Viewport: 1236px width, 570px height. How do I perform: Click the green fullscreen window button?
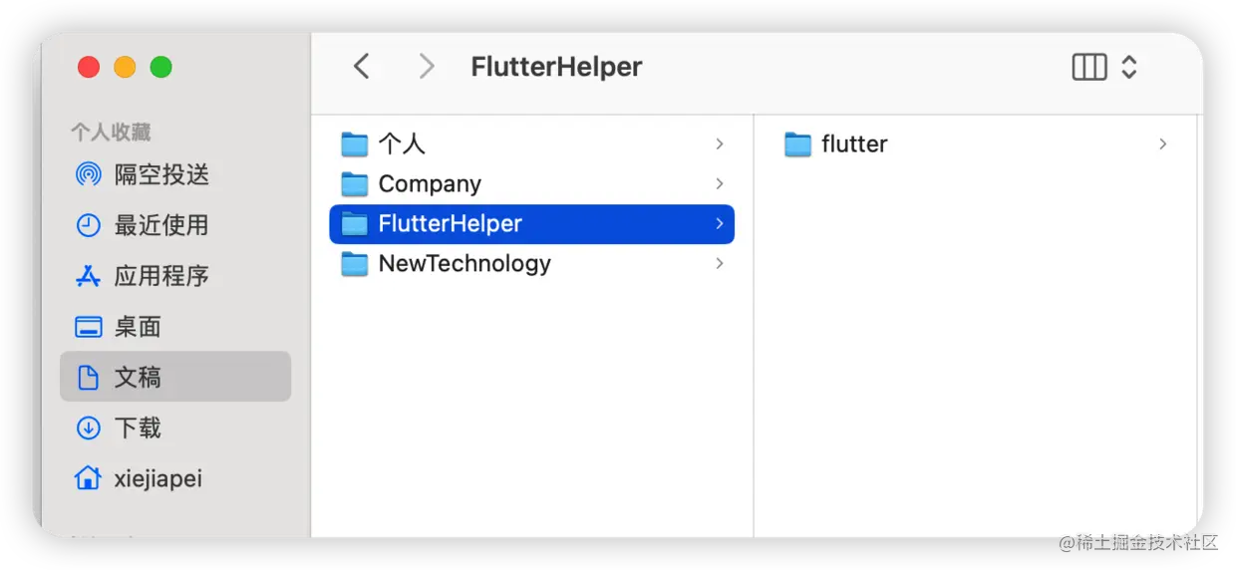(160, 67)
